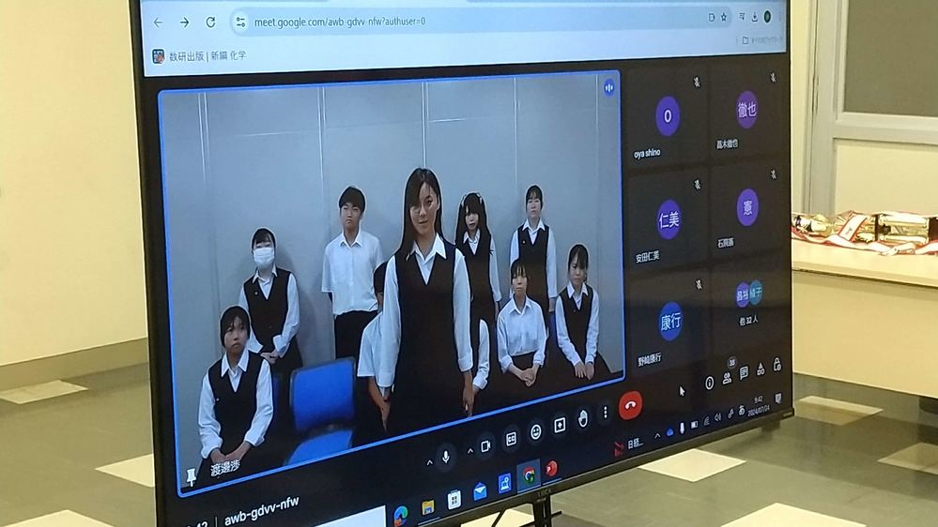Click the speaking indicator on main video
Screen dimensions: 938x527
(x=609, y=88)
